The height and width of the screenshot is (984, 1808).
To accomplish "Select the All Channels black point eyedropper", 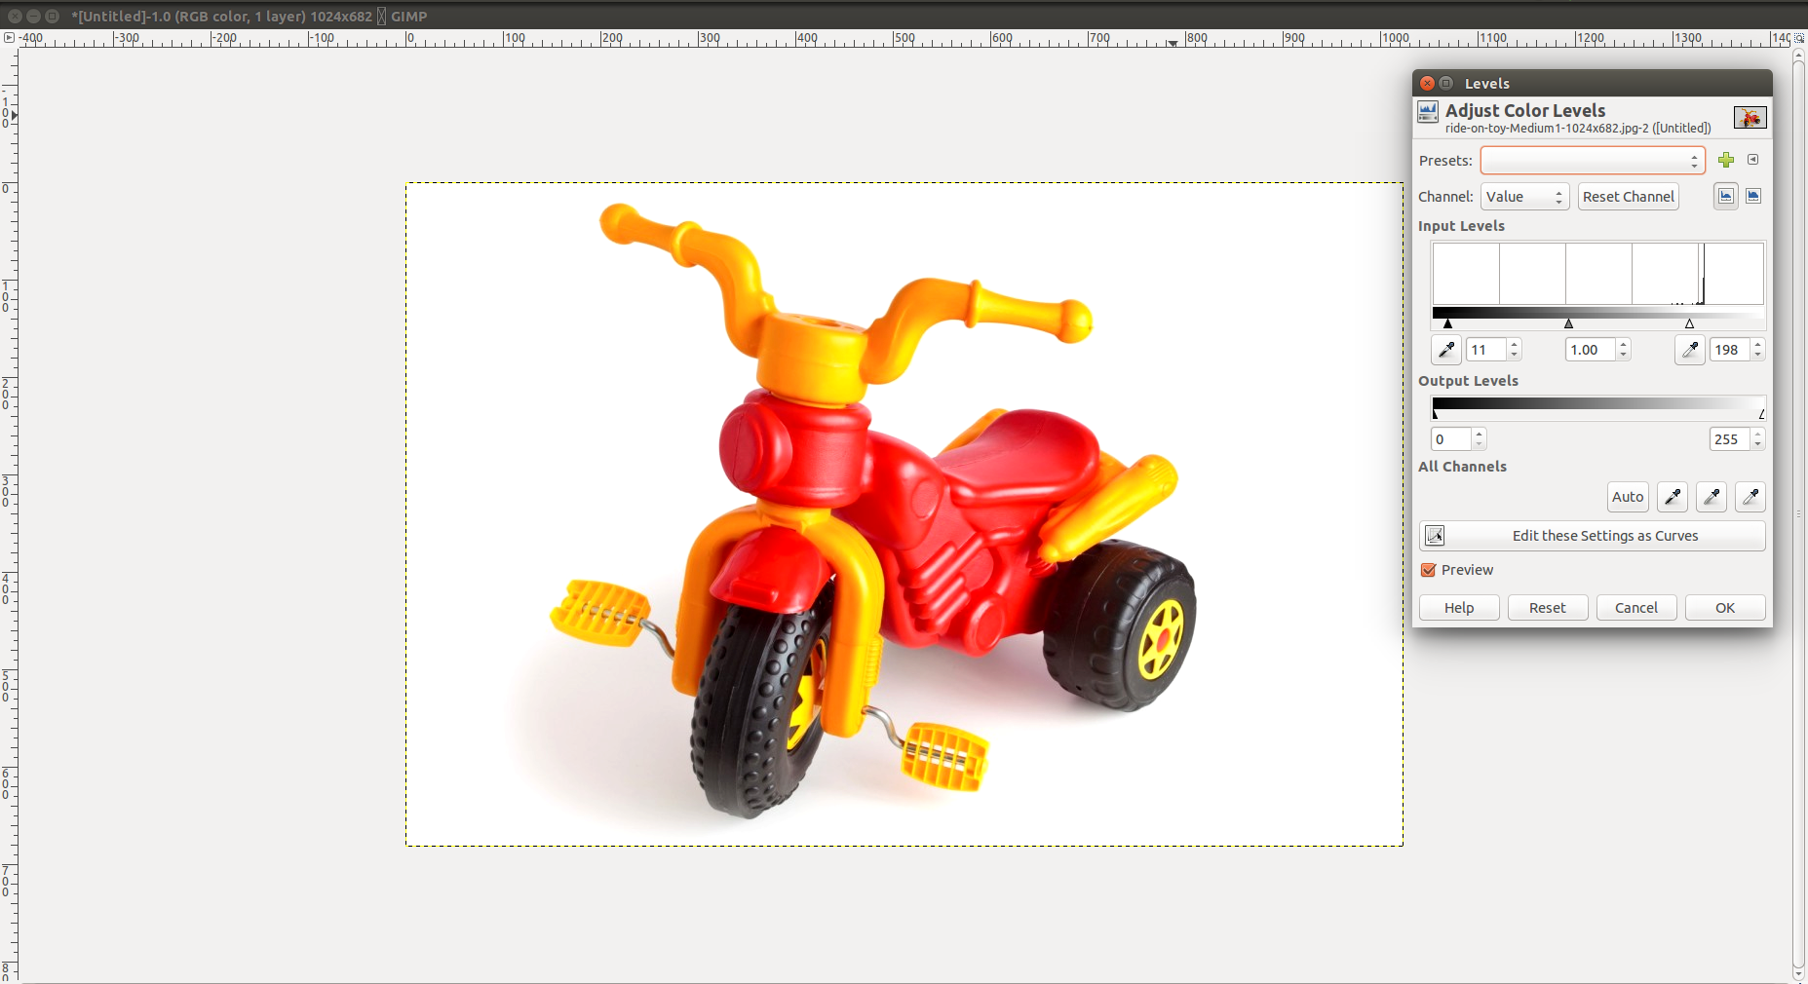I will point(1673,497).
